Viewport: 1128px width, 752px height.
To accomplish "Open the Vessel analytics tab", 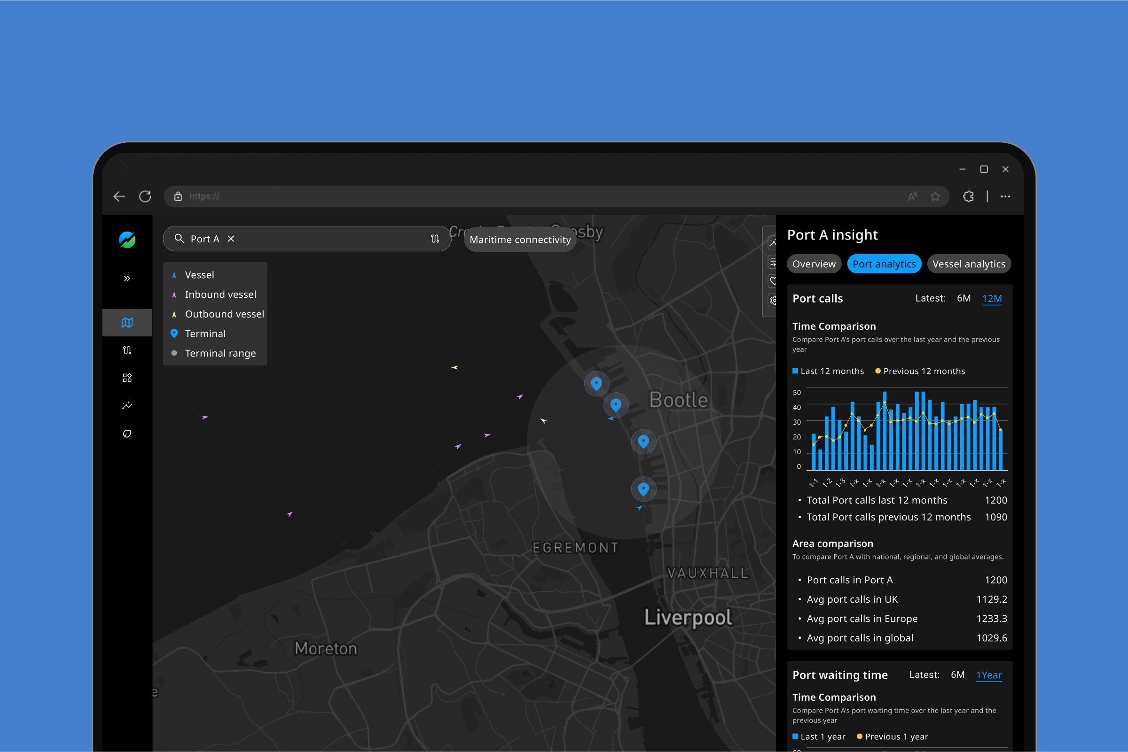I will (x=968, y=264).
